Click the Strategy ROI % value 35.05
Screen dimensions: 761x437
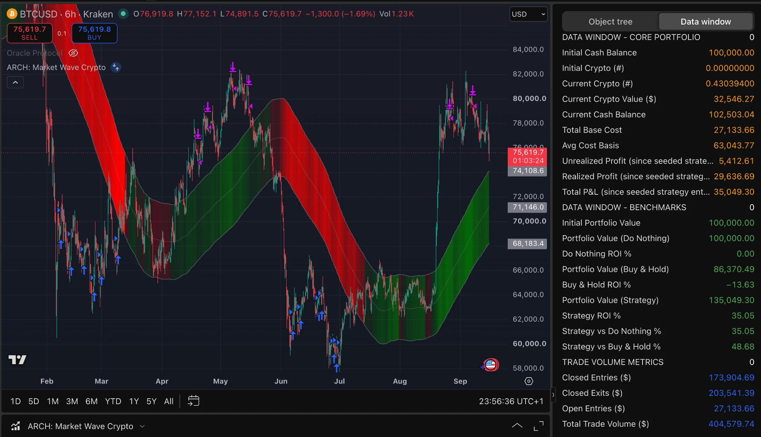743,316
